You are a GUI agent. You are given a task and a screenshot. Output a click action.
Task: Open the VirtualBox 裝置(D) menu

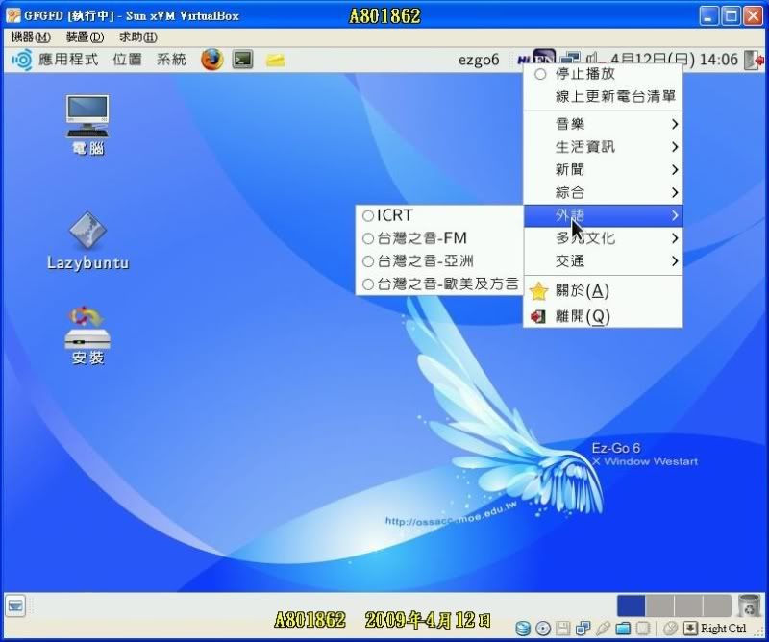pos(85,37)
